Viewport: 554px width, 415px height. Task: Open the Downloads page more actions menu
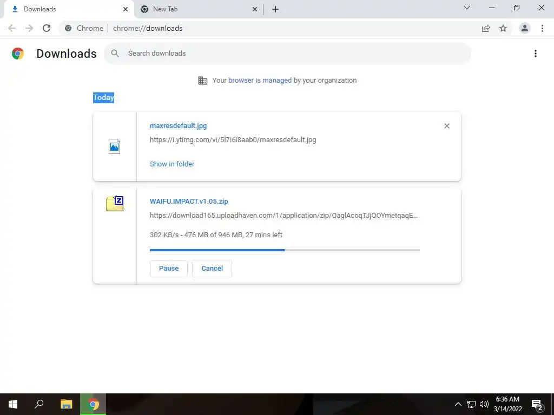(x=536, y=53)
